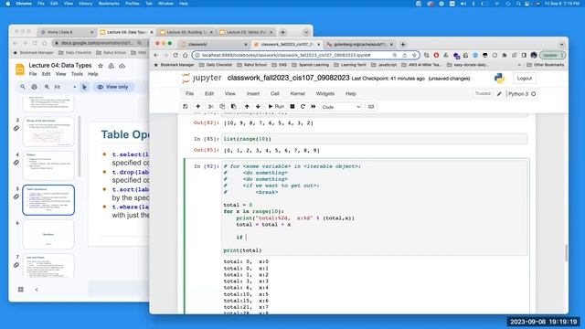Image resolution: width=585 pixels, height=329 pixels.
Task: Open the Jupyter File menu
Action: (189, 93)
